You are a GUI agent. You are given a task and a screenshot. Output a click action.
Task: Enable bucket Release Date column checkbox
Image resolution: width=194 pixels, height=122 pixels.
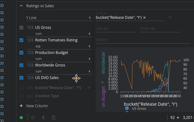21,88
